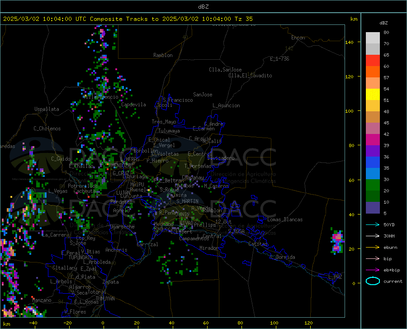407x329 pixels.
Task: Pick the red 60-65 dBZ swatch
Action: click(x=373, y=61)
